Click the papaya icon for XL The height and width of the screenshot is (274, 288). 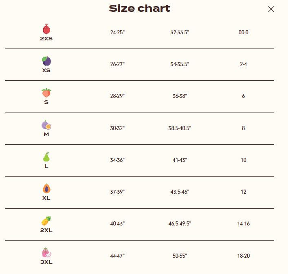(x=46, y=189)
